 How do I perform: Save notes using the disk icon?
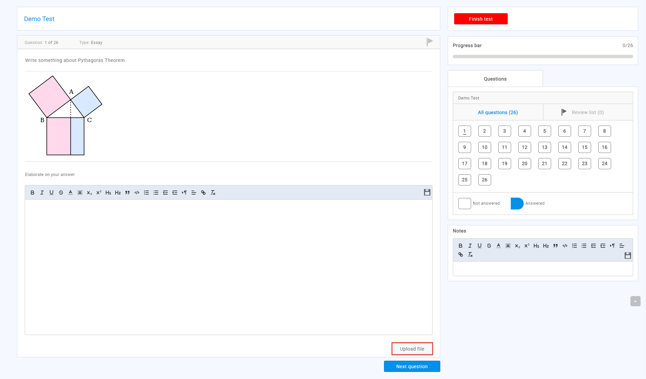click(628, 255)
